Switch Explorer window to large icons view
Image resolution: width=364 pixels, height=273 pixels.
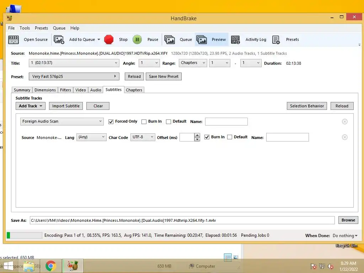236,257
